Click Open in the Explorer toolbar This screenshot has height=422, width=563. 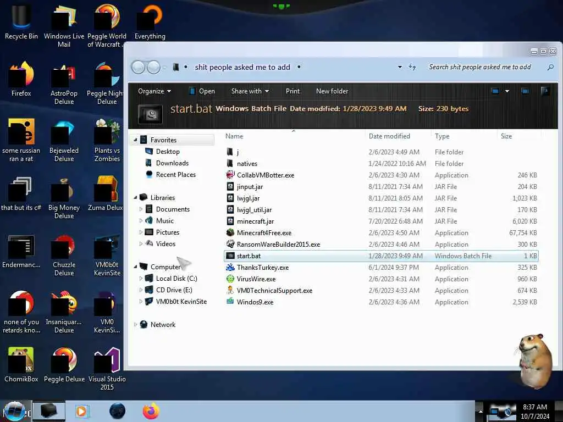pos(202,91)
